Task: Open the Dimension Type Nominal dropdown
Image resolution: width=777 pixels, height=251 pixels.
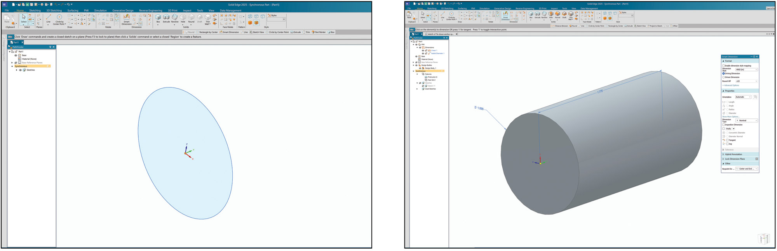Action: click(746, 120)
